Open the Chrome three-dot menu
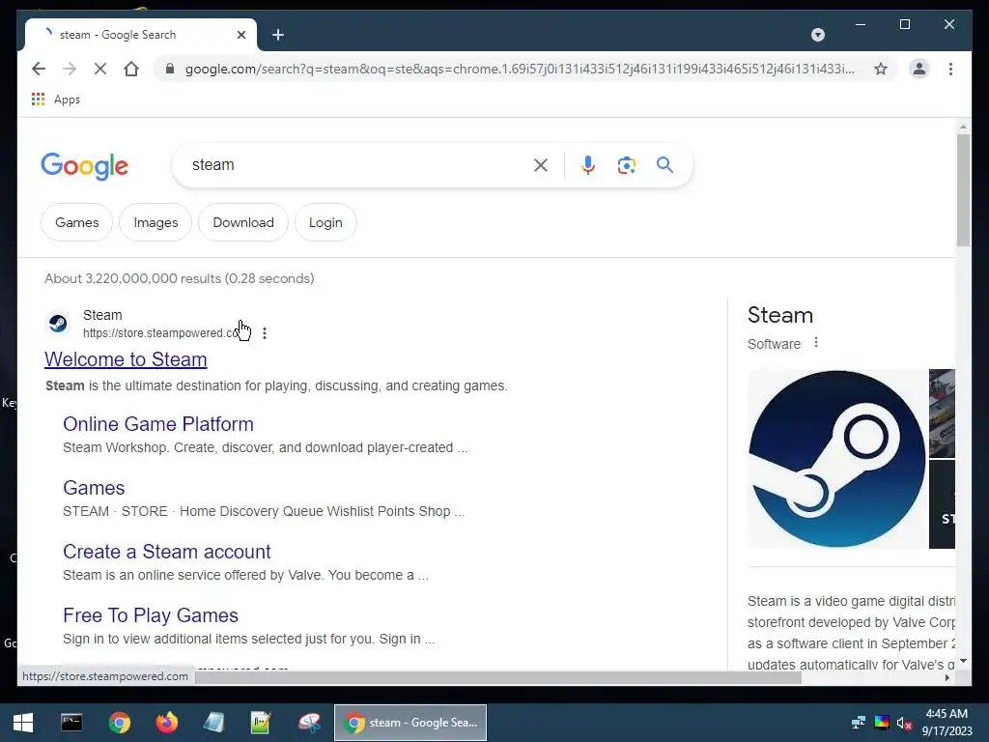 (x=950, y=69)
